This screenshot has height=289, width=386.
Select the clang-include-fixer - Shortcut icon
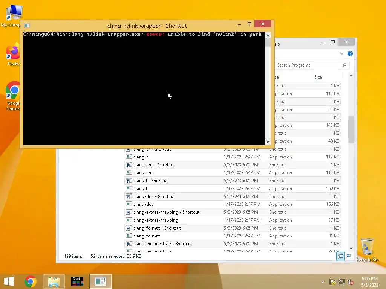[129, 244]
